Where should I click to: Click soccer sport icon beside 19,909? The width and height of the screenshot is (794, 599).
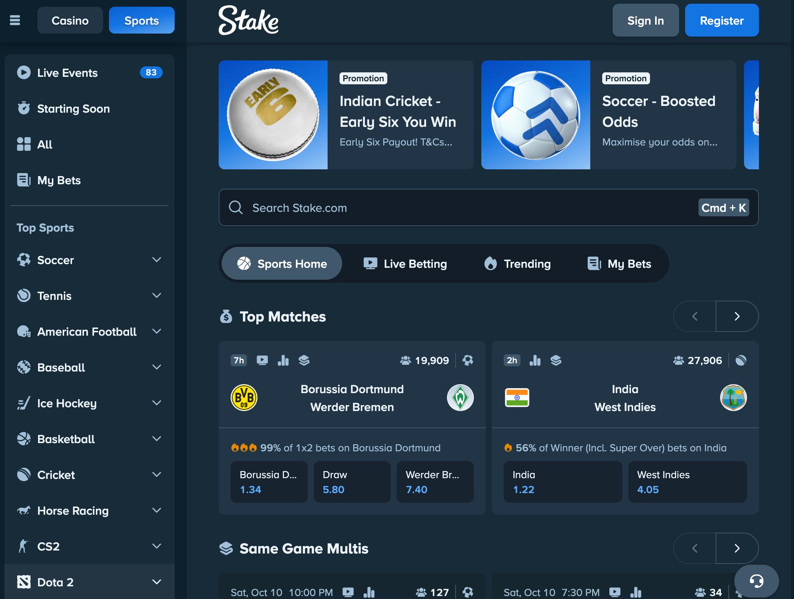[x=468, y=360]
